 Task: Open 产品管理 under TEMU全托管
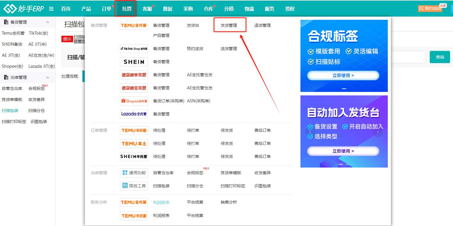click(x=161, y=35)
